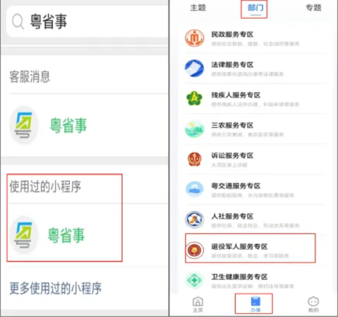Image resolution: width=338 pixels, height=317 pixels.
Task: Tap the search magnifier icon
Action: (x=18, y=22)
